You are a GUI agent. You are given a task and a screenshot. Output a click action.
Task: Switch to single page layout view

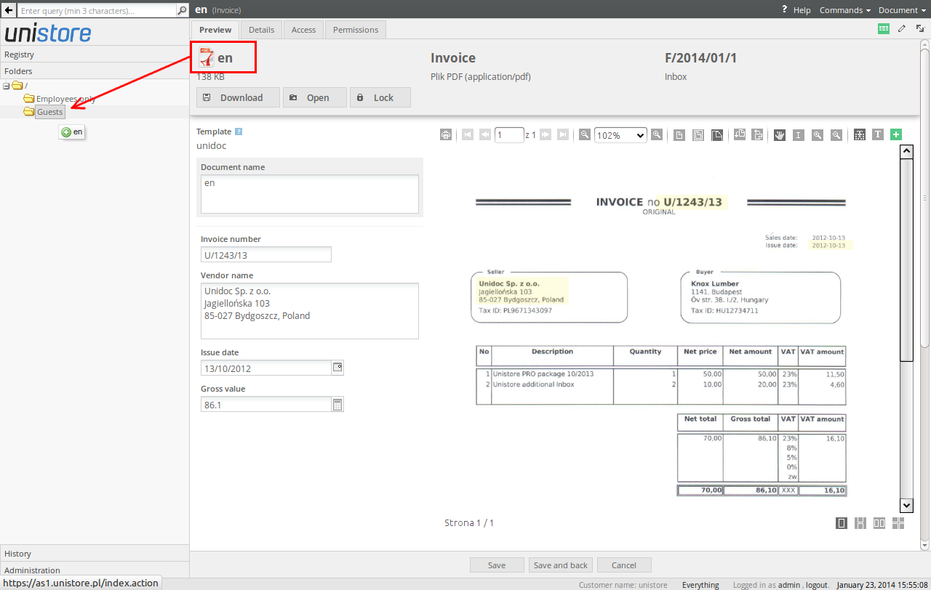[842, 523]
